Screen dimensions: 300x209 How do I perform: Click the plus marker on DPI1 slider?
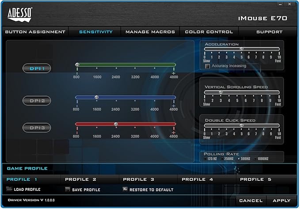pyautogui.click(x=174, y=73)
